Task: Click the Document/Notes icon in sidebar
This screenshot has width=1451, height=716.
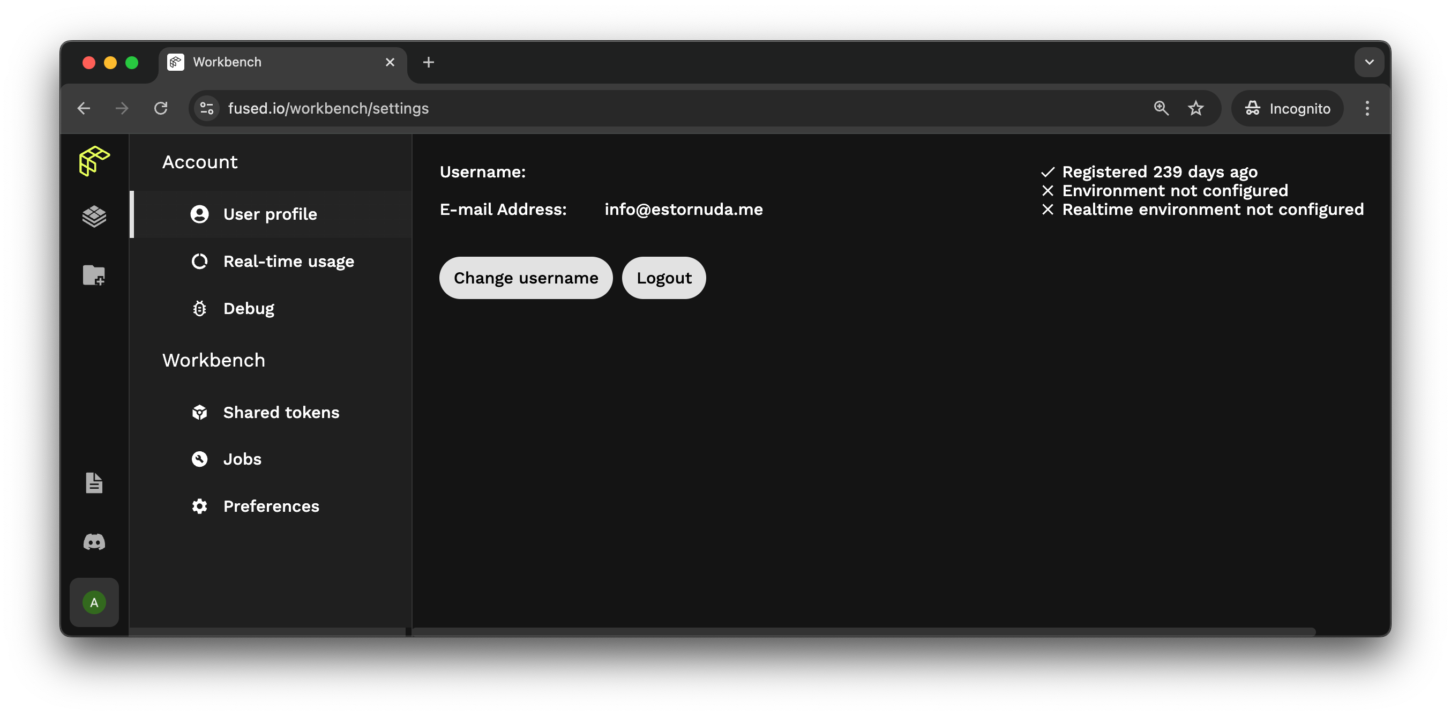Action: click(x=94, y=482)
